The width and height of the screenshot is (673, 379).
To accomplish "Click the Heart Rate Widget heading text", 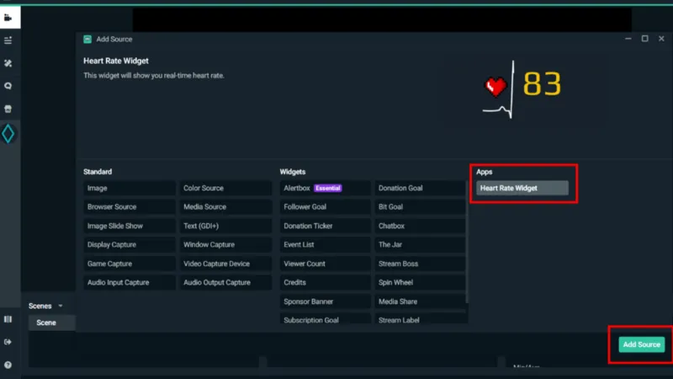I will (x=116, y=61).
